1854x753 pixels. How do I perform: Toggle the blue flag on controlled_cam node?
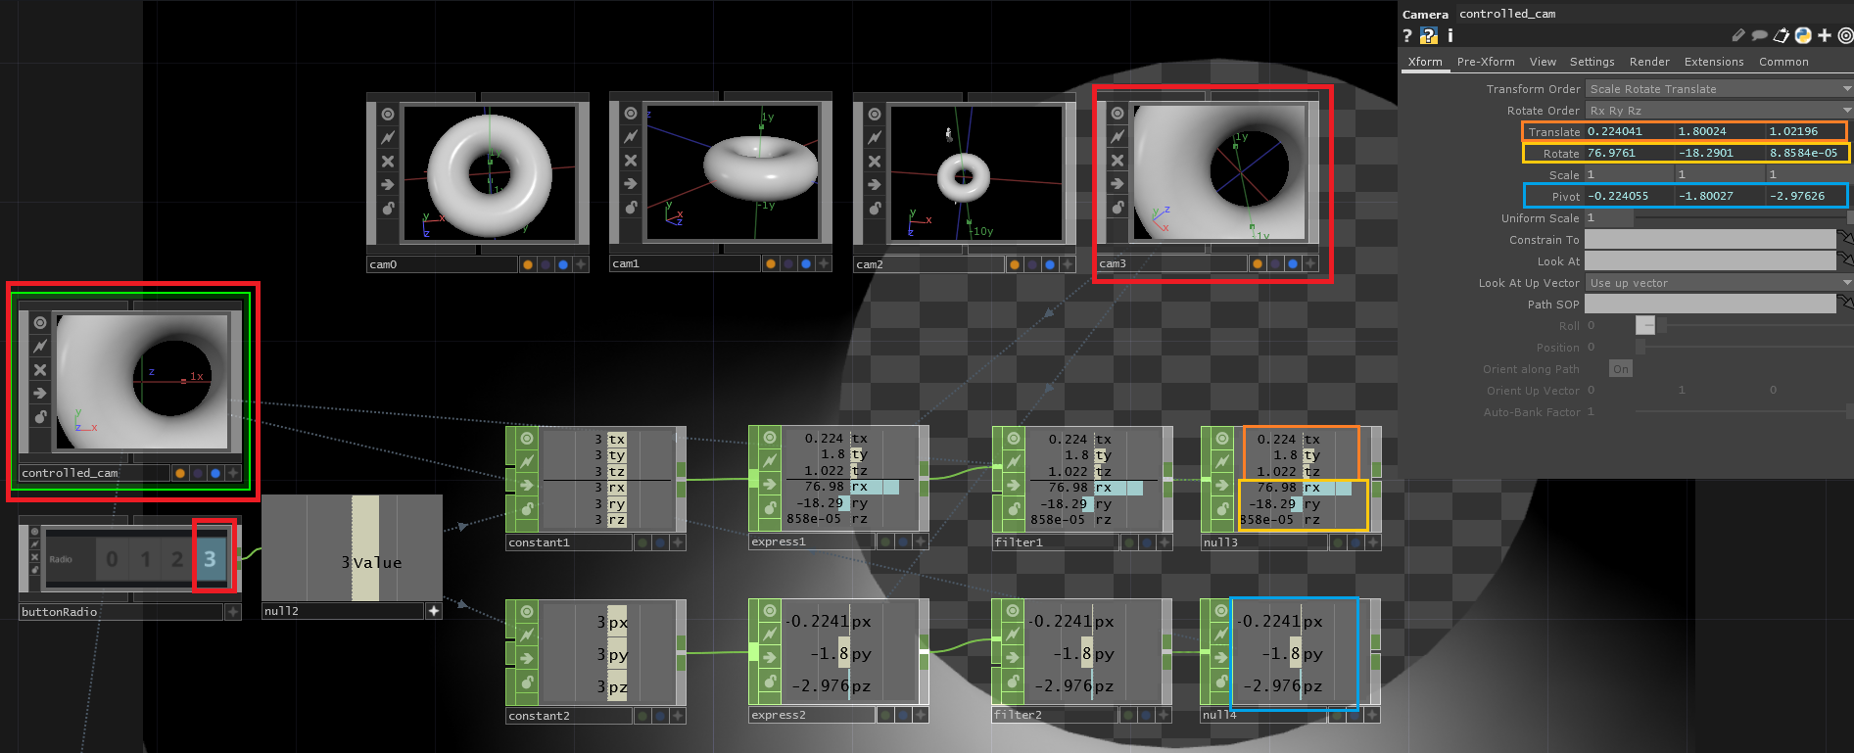pyautogui.click(x=215, y=473)
